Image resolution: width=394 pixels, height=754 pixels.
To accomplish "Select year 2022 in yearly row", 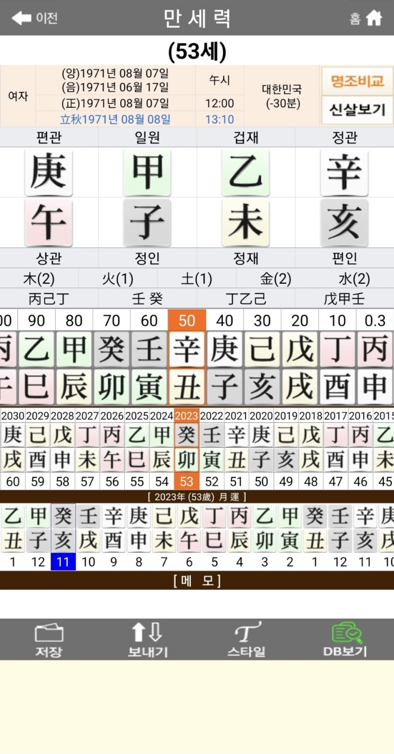I will pyautogui.click(x=212, y=449).
